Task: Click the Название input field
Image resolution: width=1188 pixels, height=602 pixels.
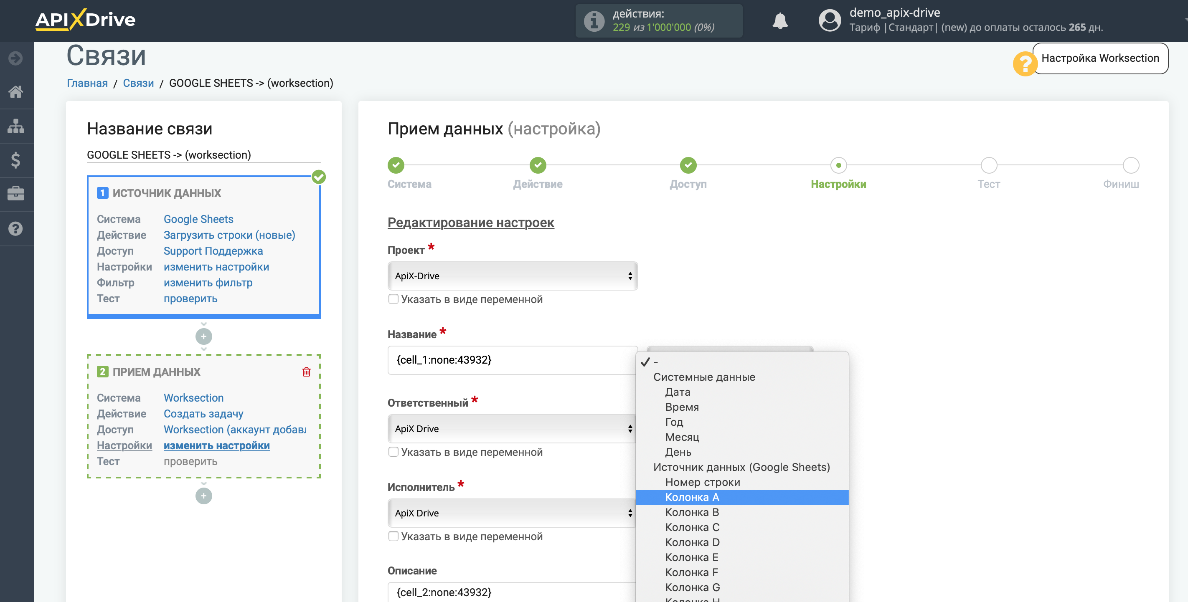Action: pyautogui.click(x=513, y=360)
